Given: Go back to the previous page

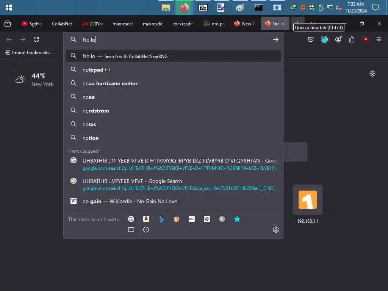Looking at the screenshot, I should (9, 39).
